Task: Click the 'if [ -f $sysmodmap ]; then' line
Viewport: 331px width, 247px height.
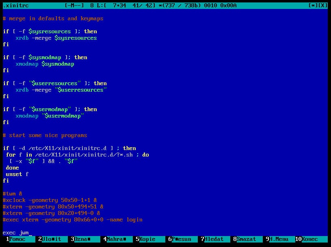Action: point(45,57)
